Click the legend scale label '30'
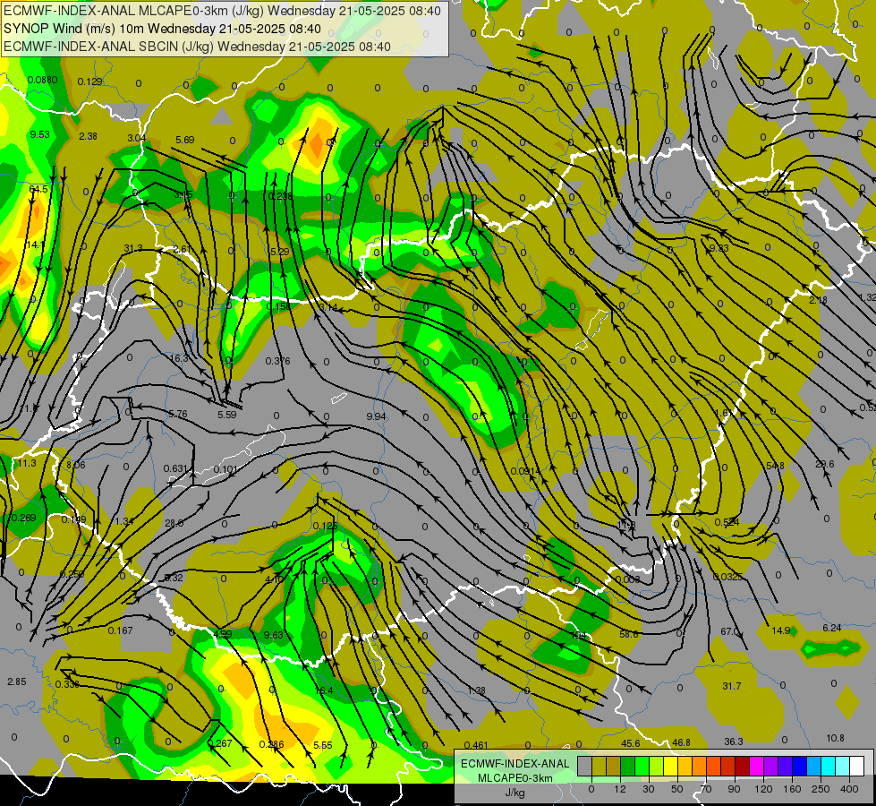Image resolution: width=876 pixels, height=806 pixels. coord(649,789)
